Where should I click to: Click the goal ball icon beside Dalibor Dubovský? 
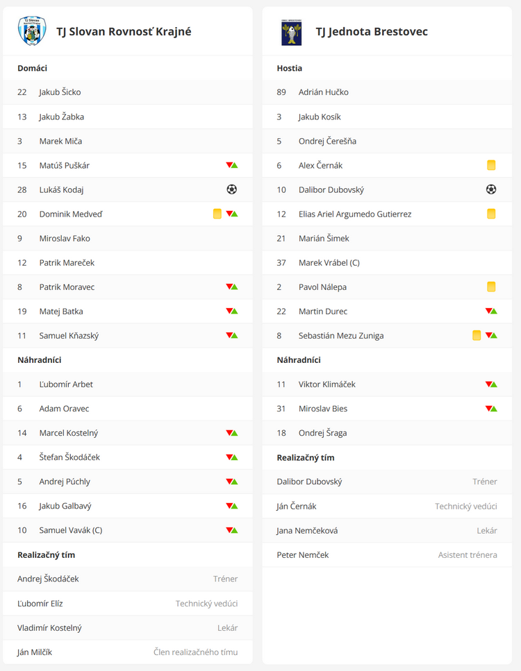tap(491, 189)
